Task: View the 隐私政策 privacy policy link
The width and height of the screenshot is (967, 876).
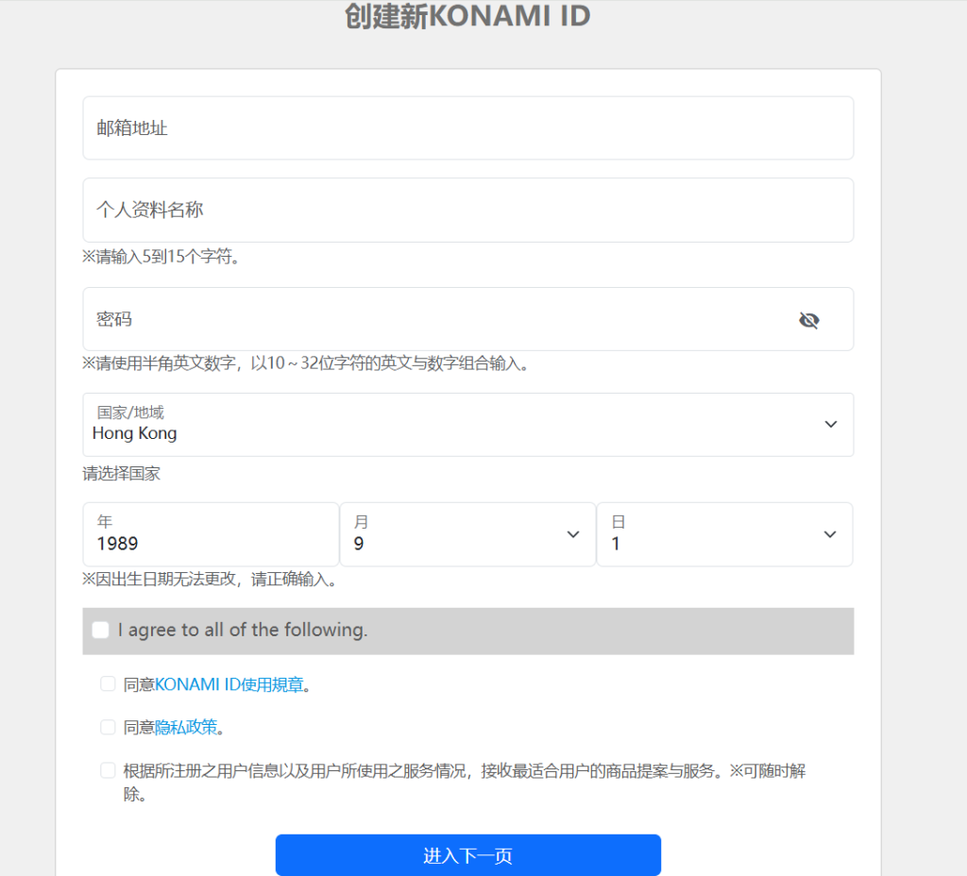Action: click(186, 727)
